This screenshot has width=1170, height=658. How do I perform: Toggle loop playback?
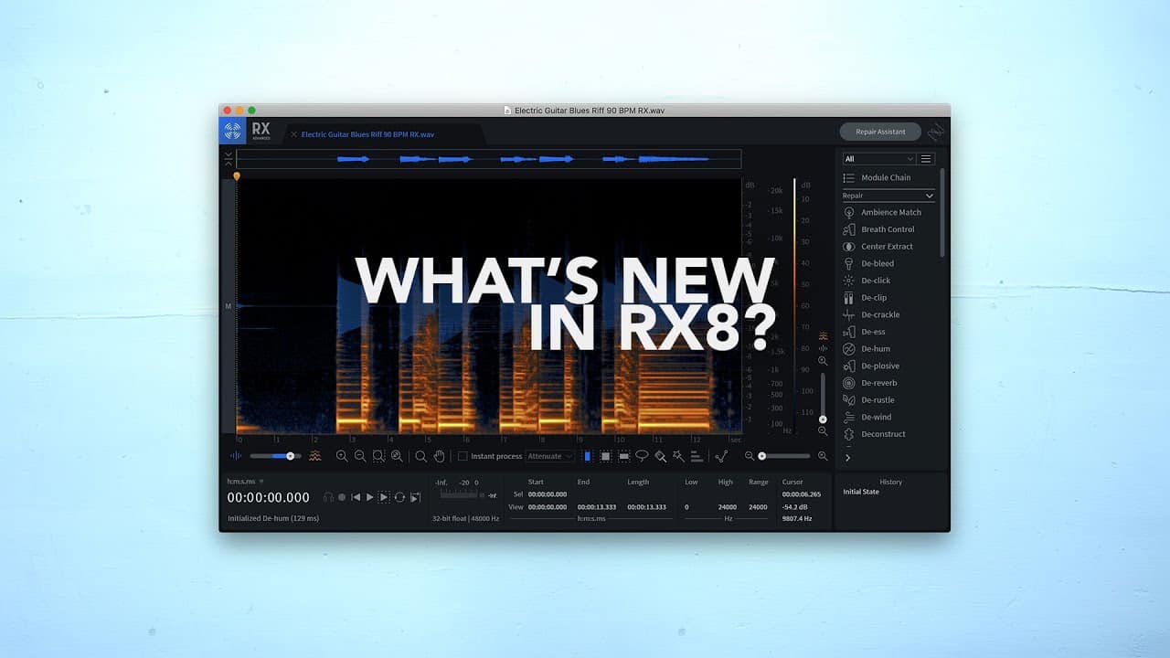399,497
